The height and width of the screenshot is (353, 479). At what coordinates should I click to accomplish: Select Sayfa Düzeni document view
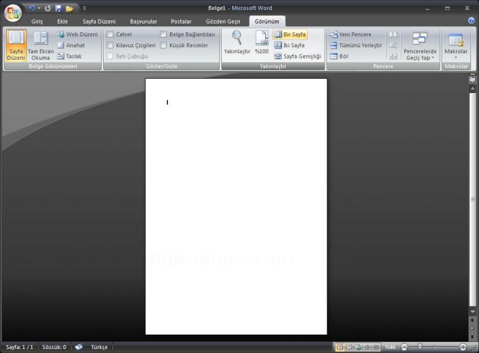pos(16,45)
